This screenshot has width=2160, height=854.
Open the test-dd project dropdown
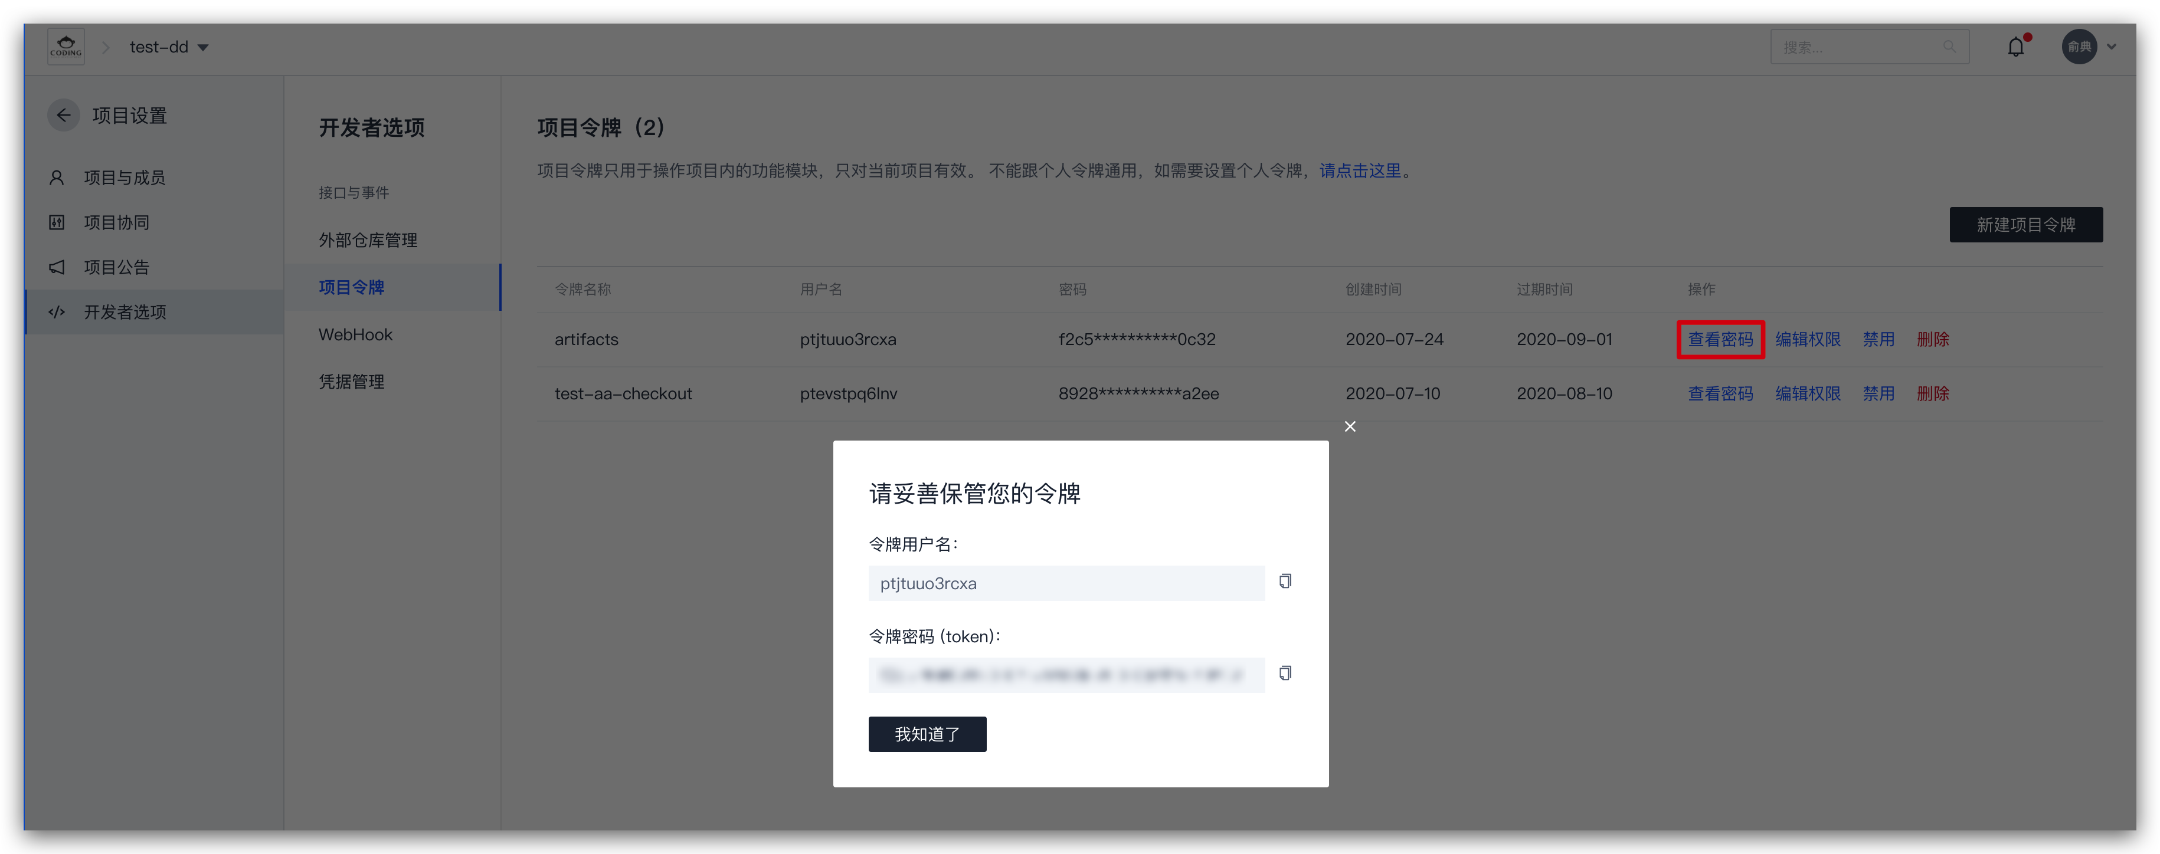pos(169,48)
